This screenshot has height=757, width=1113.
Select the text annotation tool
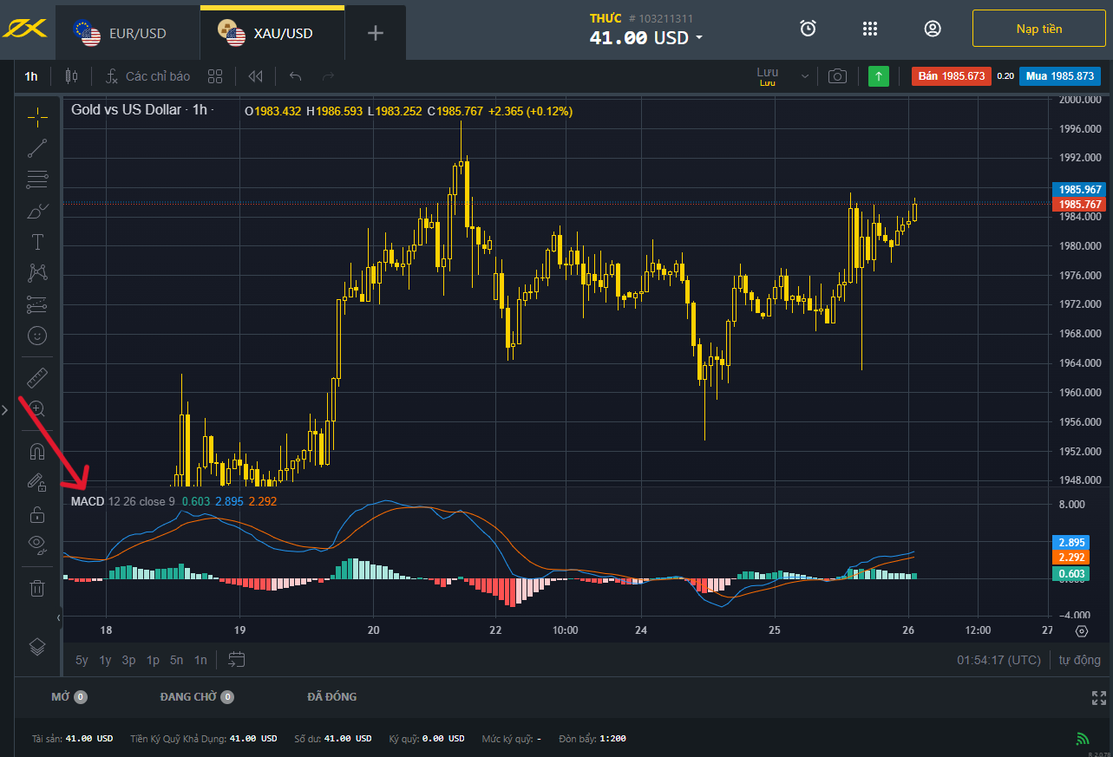pos(37,241)
